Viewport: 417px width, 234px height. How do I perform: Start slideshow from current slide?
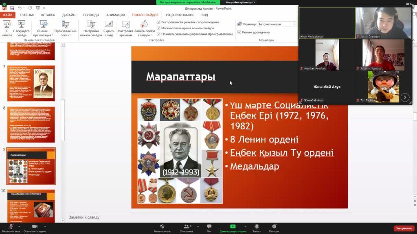(21, 28)
